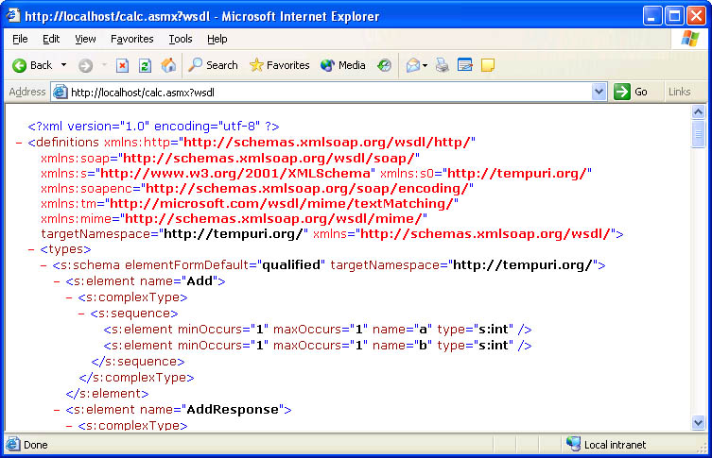The image size is (712, 458).
Task: Click the closing /s:element tag
Action: tap(107, 394)
